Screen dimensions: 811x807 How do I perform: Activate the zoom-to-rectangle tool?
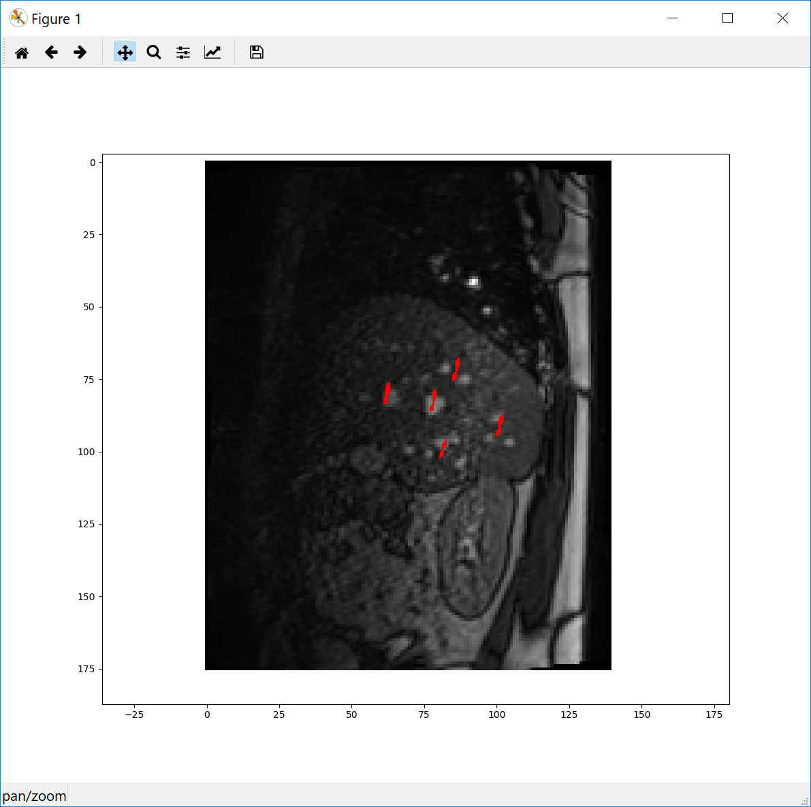pyautogui.click(x=153, y=52)
